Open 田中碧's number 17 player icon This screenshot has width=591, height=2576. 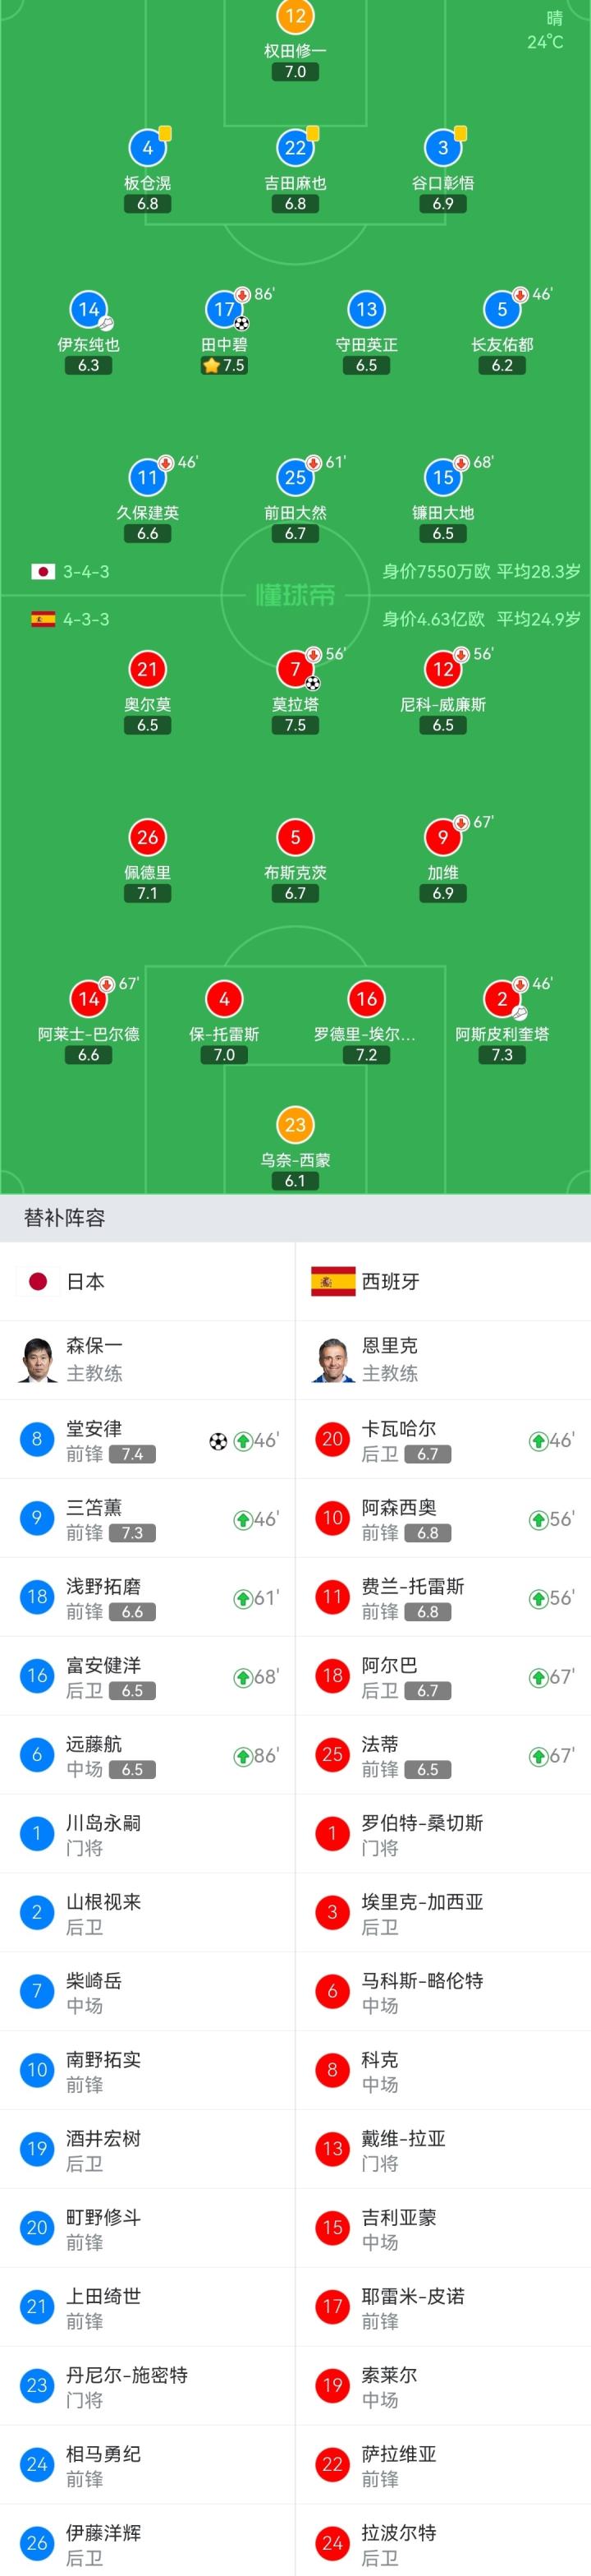223,310
